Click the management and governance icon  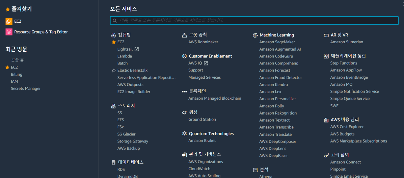(184, 155)
